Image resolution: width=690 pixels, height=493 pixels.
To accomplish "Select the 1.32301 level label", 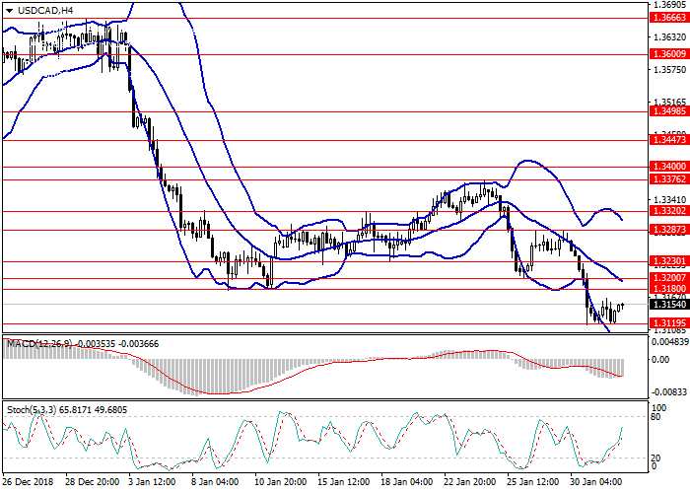I will 669,262.
